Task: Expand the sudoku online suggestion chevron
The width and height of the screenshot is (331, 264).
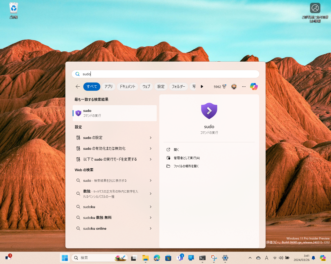Action: 151,228
